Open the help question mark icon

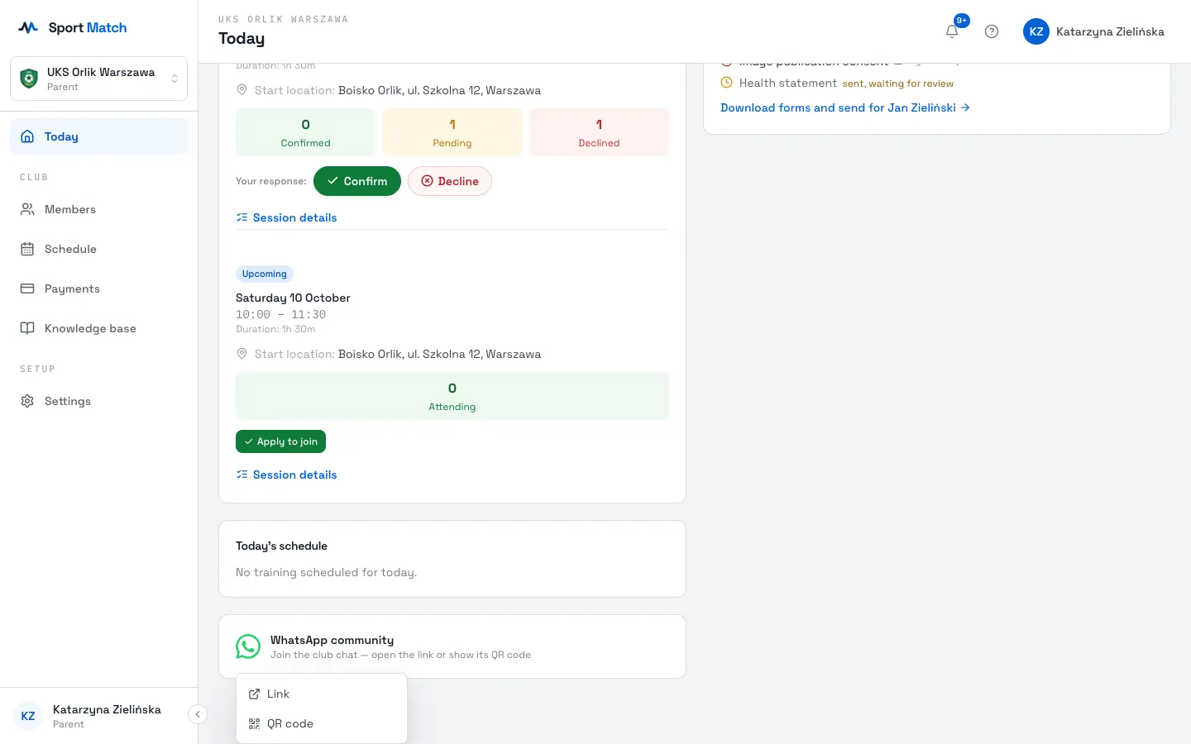992,31
